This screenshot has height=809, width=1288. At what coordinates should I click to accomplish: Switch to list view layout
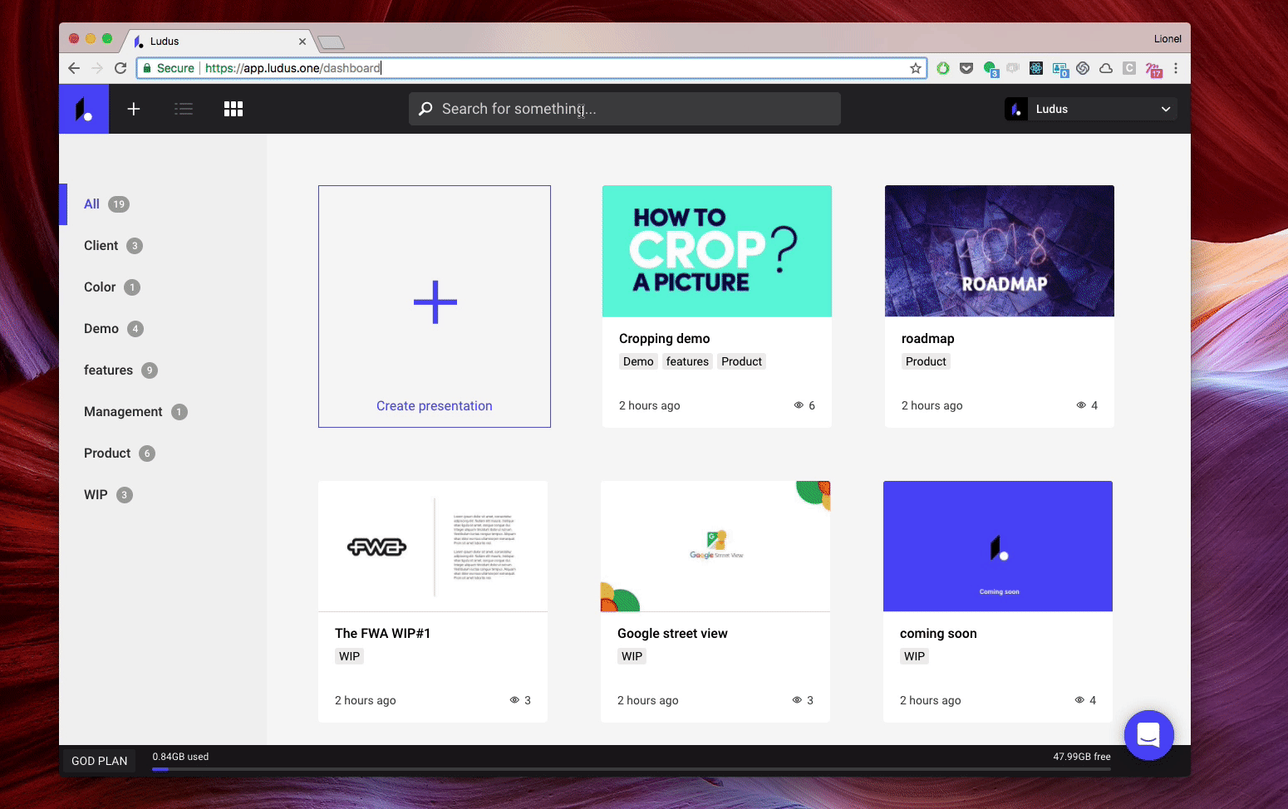click(x=184, y=109)
